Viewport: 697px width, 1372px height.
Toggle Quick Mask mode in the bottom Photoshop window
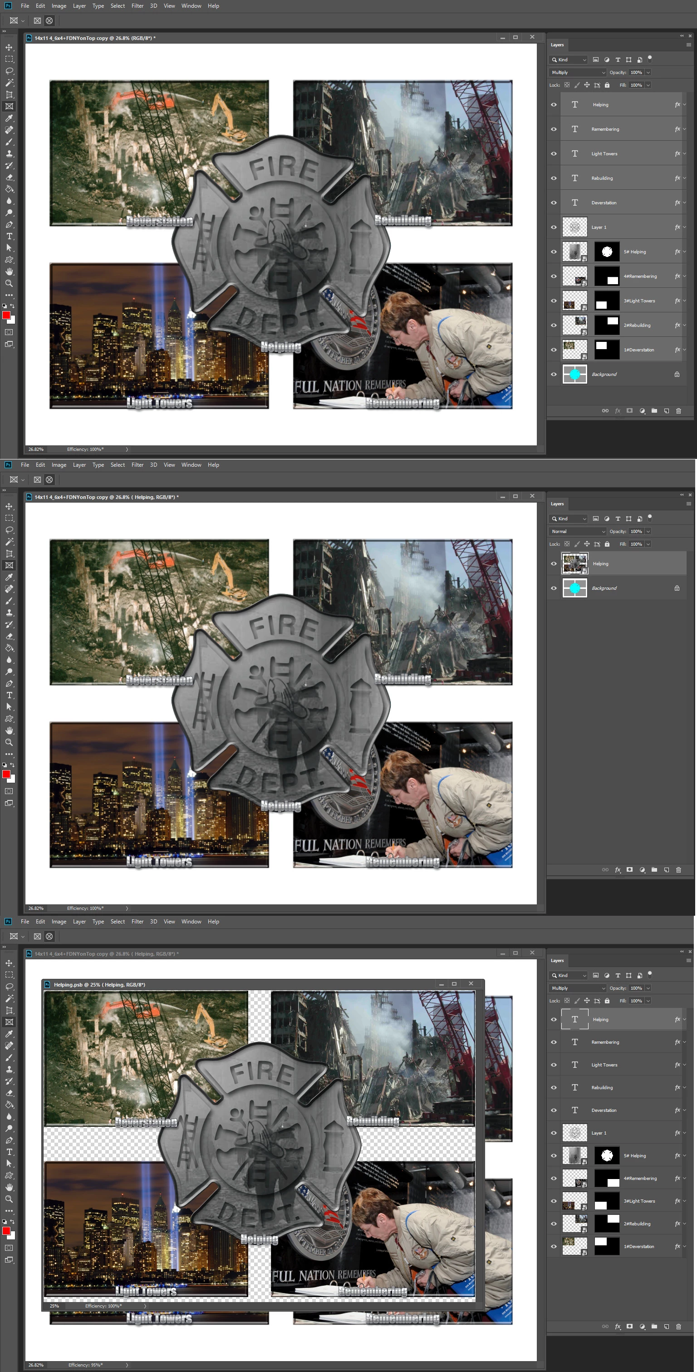tap(9, 1247)
